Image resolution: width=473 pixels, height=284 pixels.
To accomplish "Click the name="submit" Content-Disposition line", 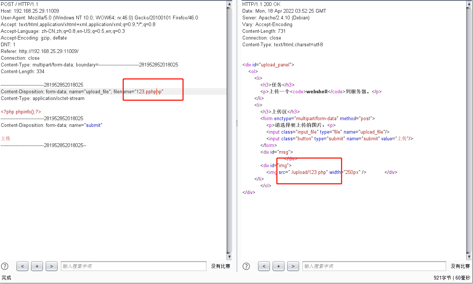I will [x=52, y=125].
